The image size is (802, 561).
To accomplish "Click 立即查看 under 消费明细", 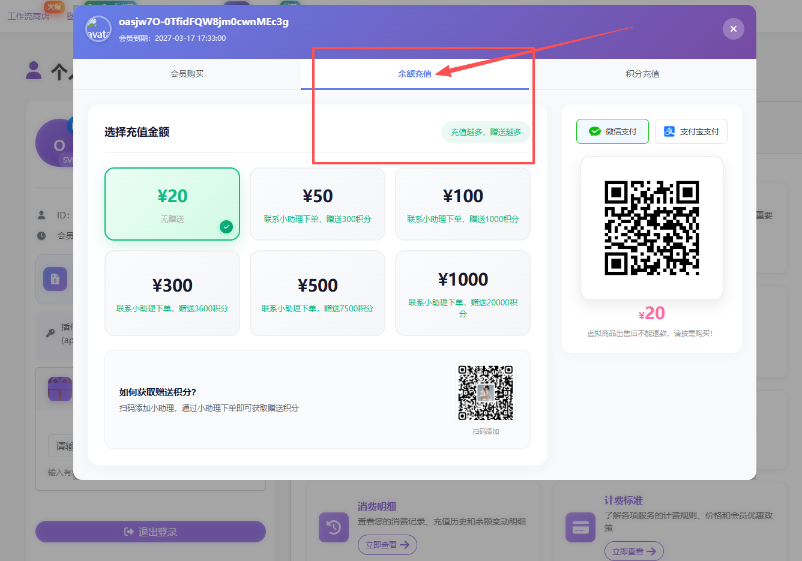I will pos(387,545).
